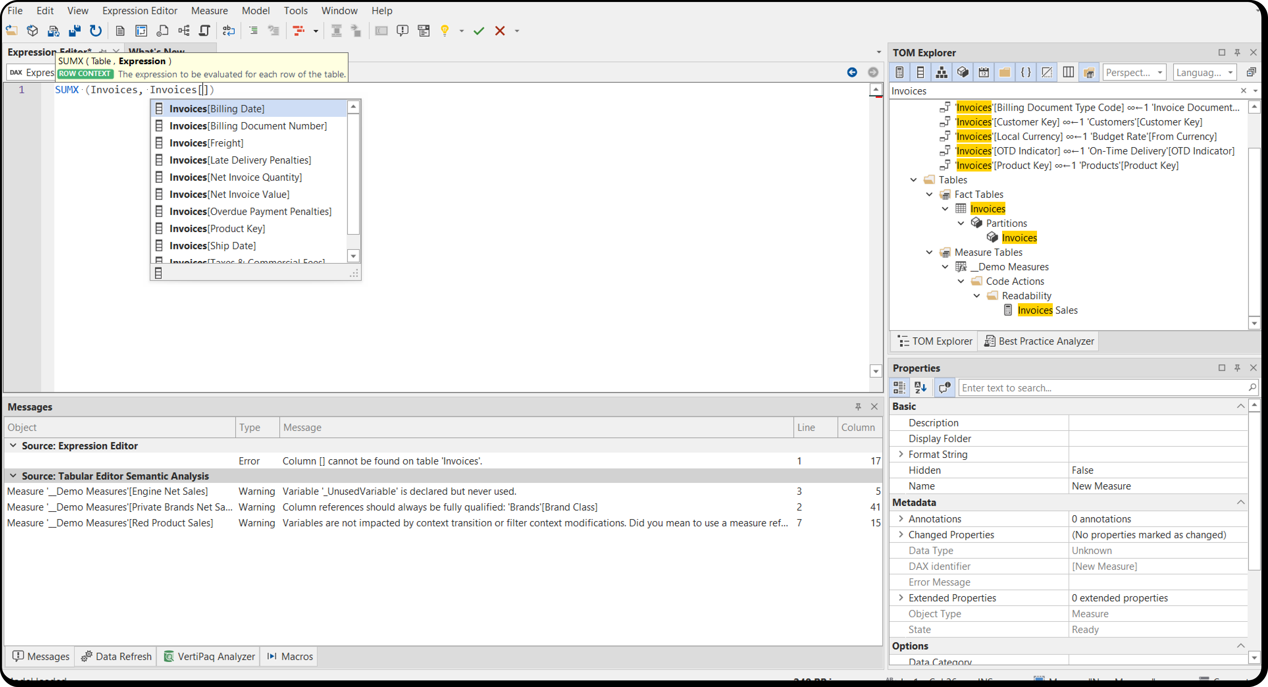Click collapse all icon in TOM Explorer
Screen dimensions: 1268x687
tap(1251, 72)
